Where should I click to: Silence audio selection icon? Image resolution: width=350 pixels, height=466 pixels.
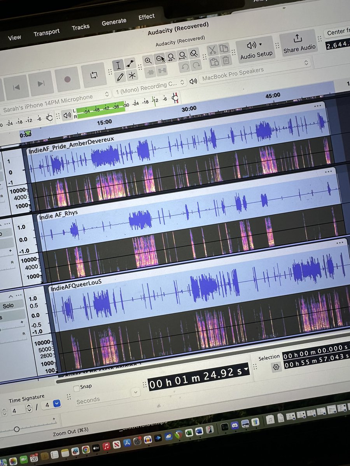point(162,71)
